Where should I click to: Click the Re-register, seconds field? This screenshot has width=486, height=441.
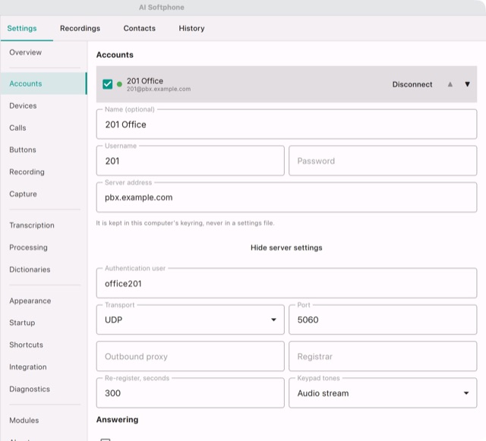pyautogui.click(x=190, y=393)
